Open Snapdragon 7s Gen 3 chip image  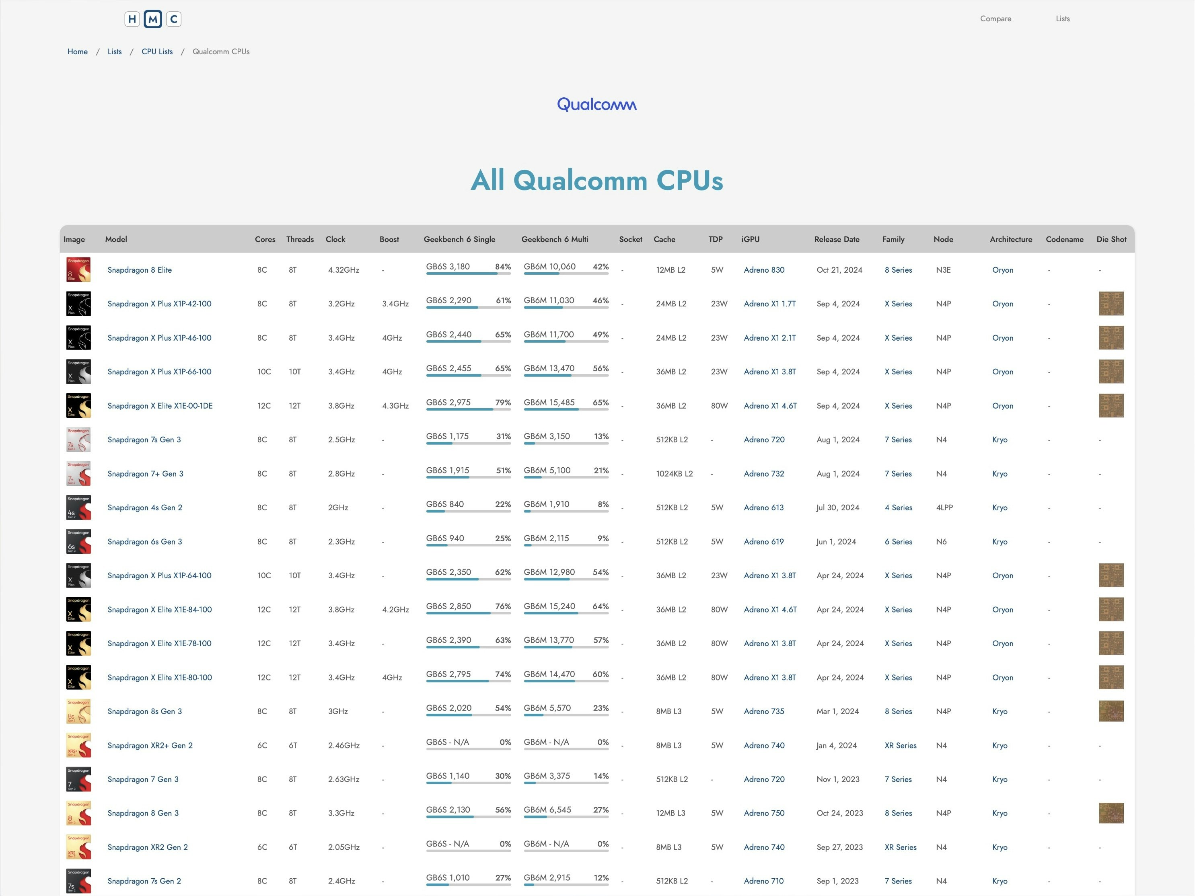click(x=78, y=440)
